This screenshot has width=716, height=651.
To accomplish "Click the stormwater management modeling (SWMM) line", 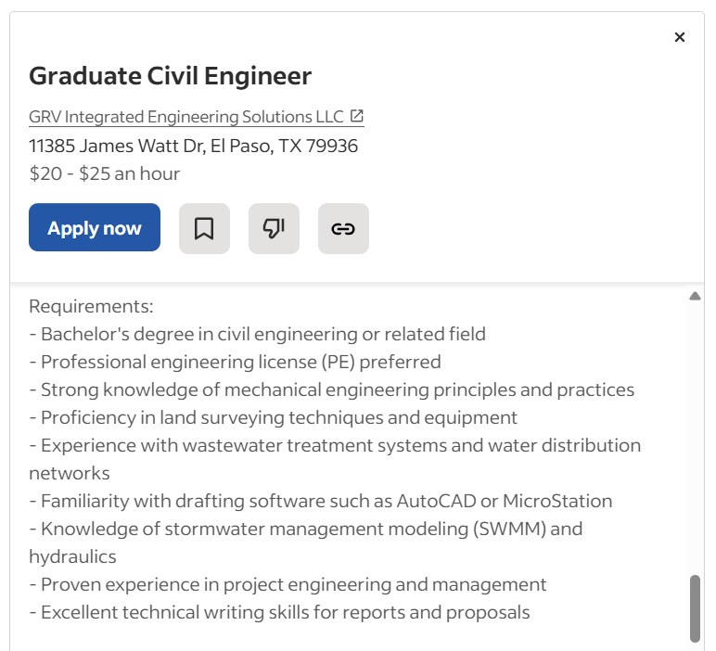I will (x=306, y=529).
